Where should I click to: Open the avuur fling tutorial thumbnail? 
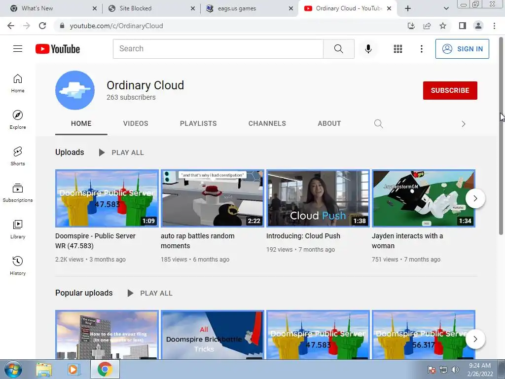coord(107,335)
